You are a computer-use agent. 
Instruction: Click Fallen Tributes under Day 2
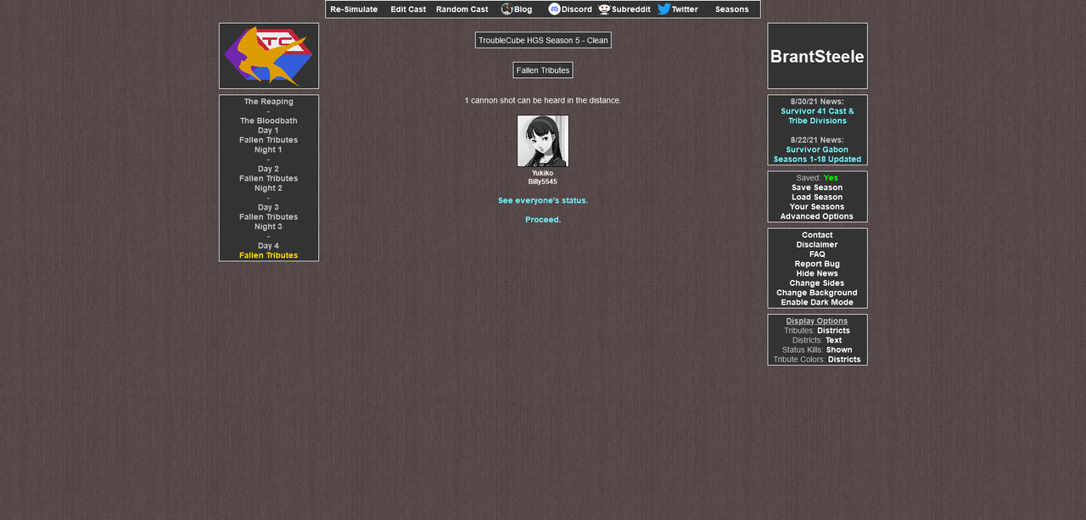[x=269, y=179]
